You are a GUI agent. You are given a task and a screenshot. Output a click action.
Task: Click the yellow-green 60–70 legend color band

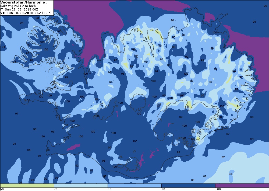click(x=27, y=186)
